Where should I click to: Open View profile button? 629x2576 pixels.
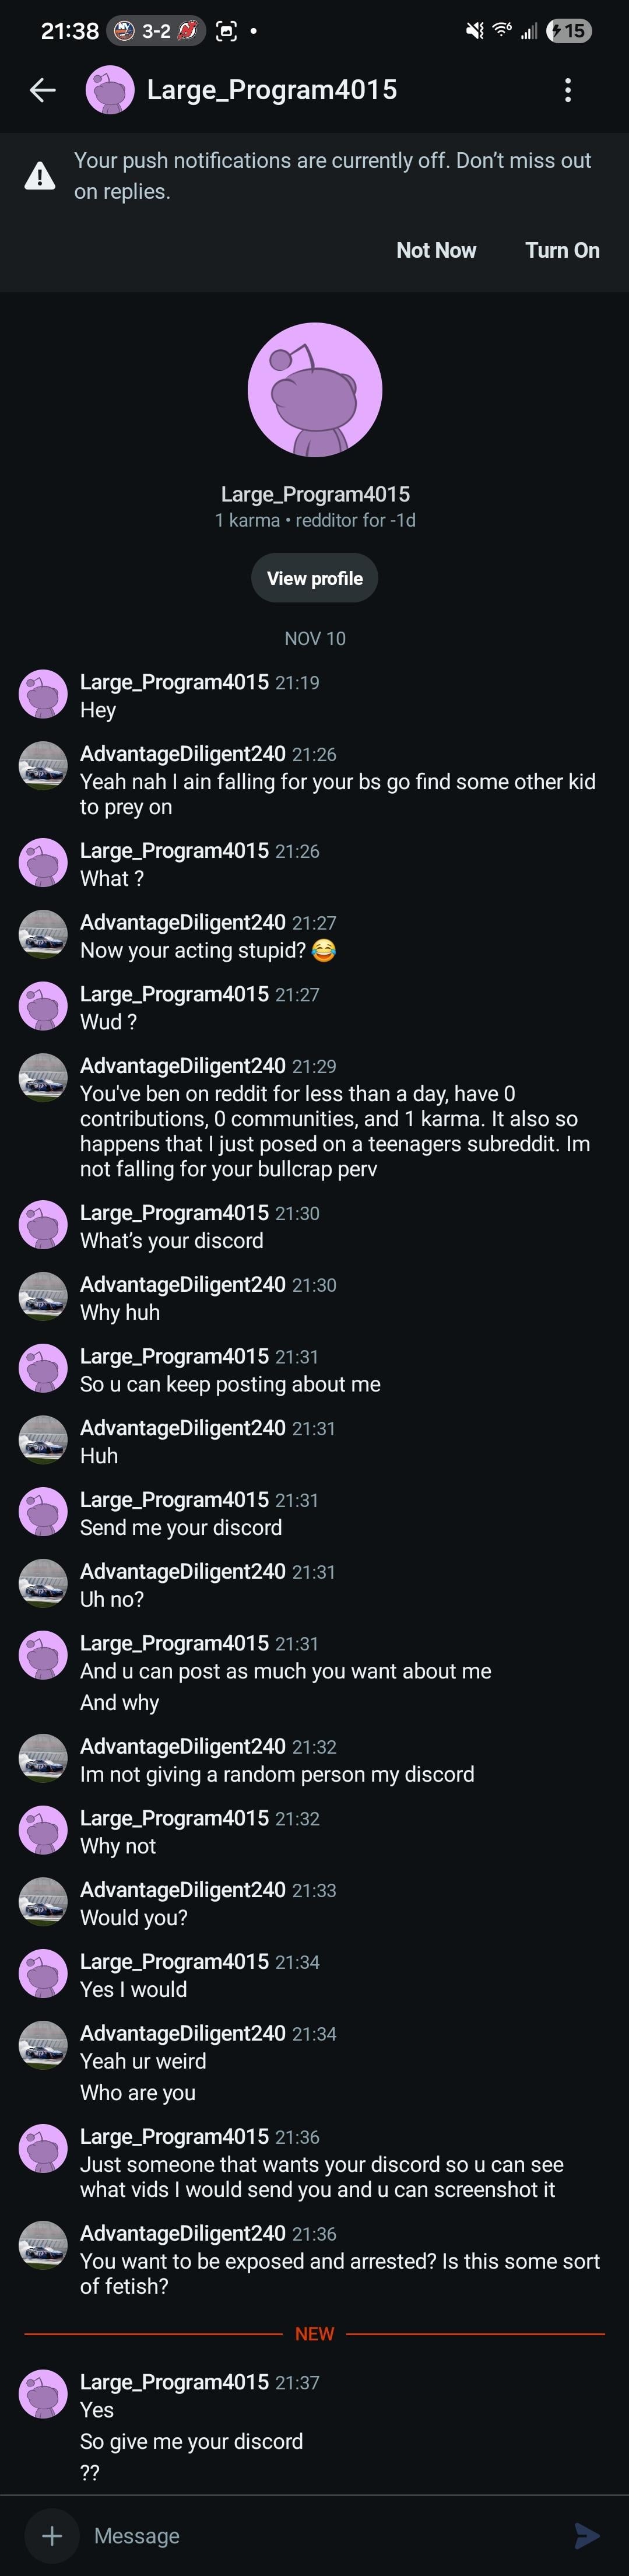coord(315,578)
